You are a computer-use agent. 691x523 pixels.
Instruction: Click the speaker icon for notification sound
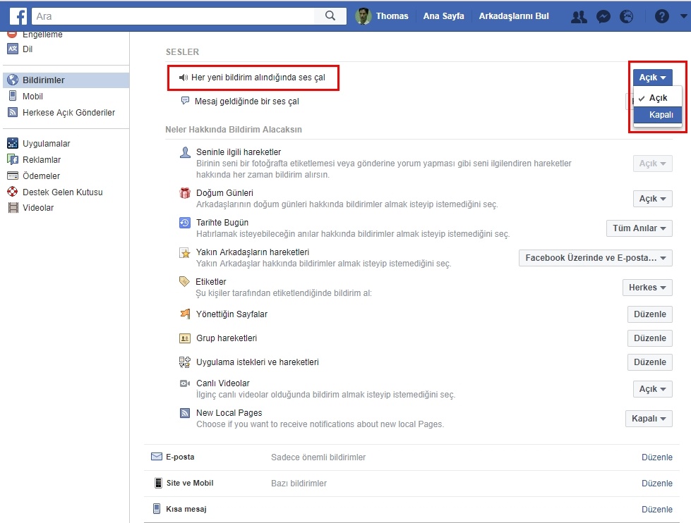[x=183, y=78]
